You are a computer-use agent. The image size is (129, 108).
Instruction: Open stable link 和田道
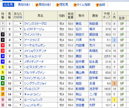point(94,24)
